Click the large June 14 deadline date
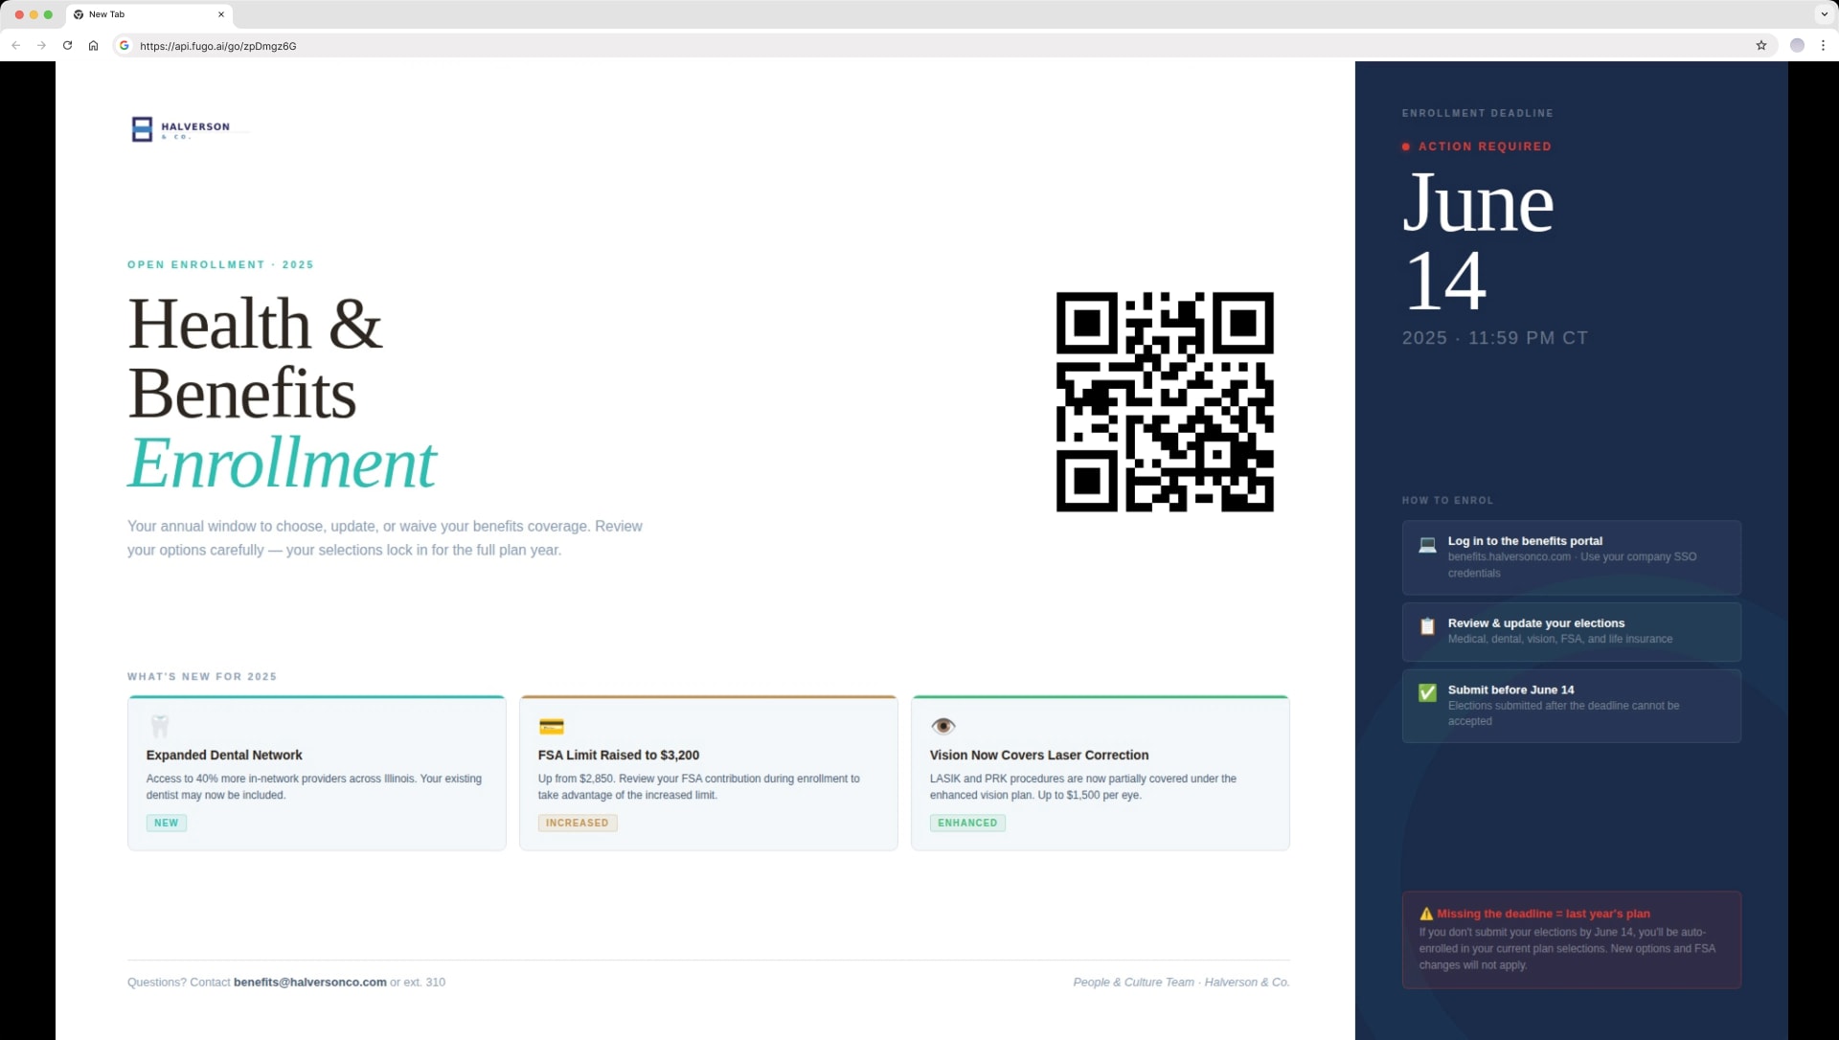 (x=1478, y=240)
